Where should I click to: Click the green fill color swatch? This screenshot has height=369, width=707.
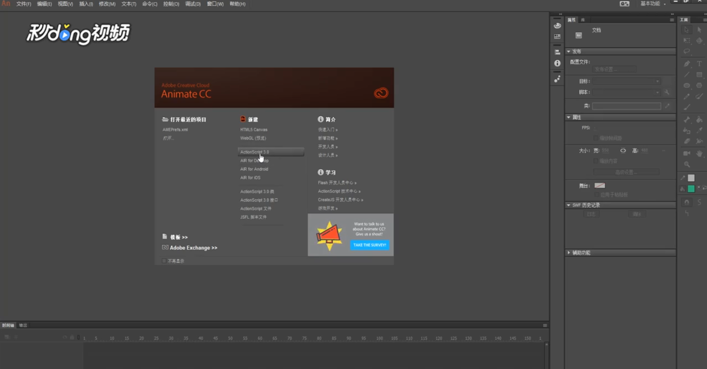691,189
